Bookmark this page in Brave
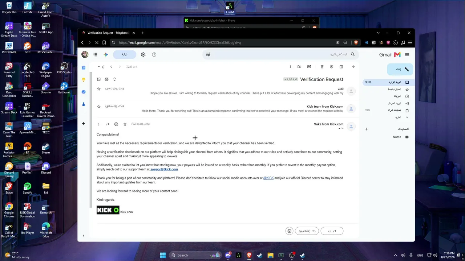 [104, 42]
